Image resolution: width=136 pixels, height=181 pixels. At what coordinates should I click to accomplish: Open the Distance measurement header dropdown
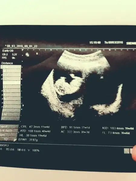pyautogui.click(x=7, y=63)
